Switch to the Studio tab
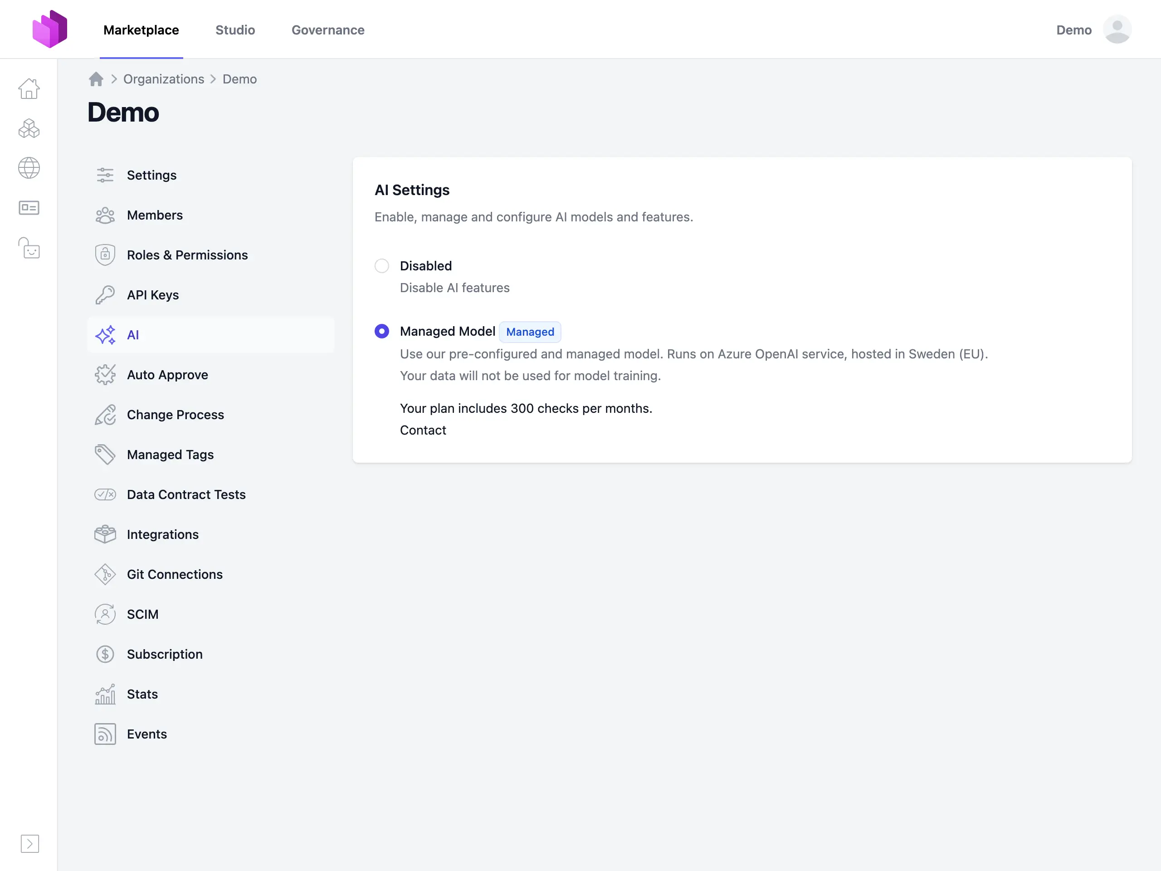 [235, 30]
